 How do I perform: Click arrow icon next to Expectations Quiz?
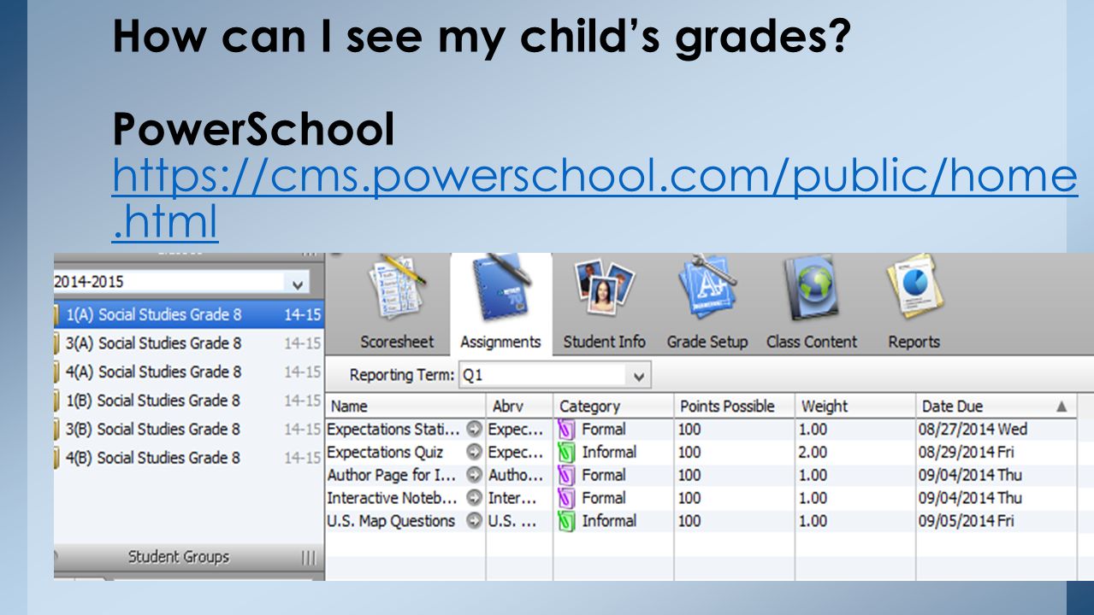475,452
